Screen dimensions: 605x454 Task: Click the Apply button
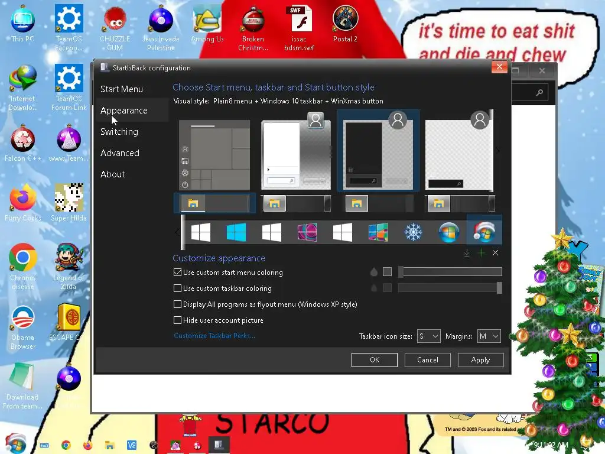[x=480, y=360]
